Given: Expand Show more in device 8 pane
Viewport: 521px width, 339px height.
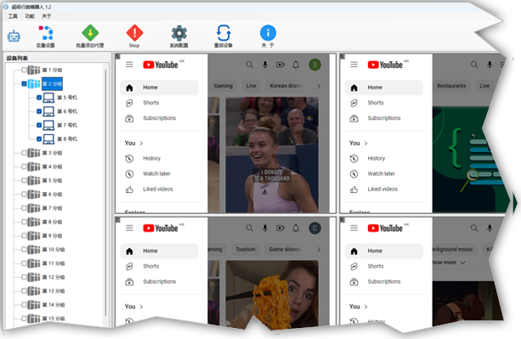Looking at the screenshot, I should pyautogui.click(x=449, y=263).
